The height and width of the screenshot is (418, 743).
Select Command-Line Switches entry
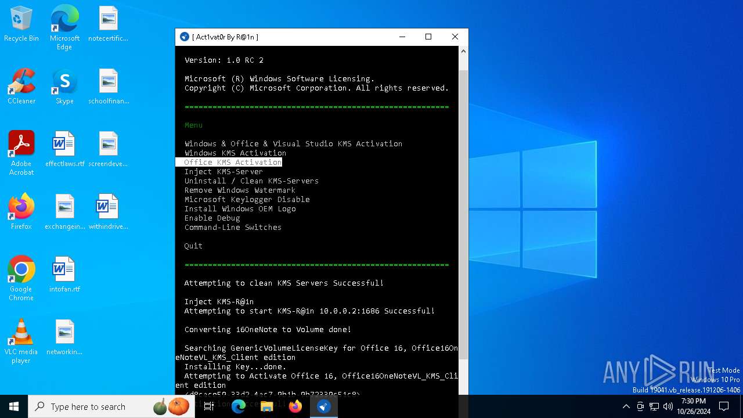233,227
